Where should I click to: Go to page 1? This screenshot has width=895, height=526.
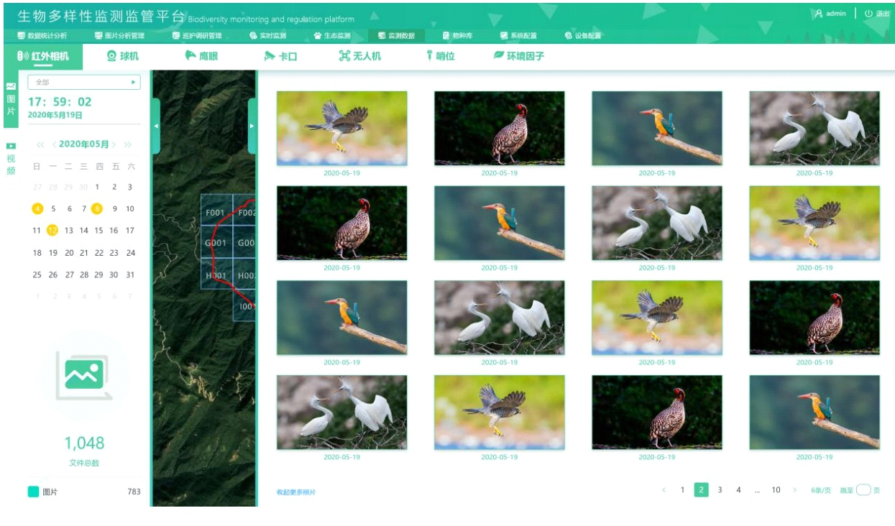tap(682, 490)
